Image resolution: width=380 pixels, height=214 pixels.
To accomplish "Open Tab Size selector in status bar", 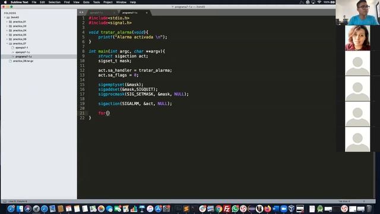I will point(344,202).
